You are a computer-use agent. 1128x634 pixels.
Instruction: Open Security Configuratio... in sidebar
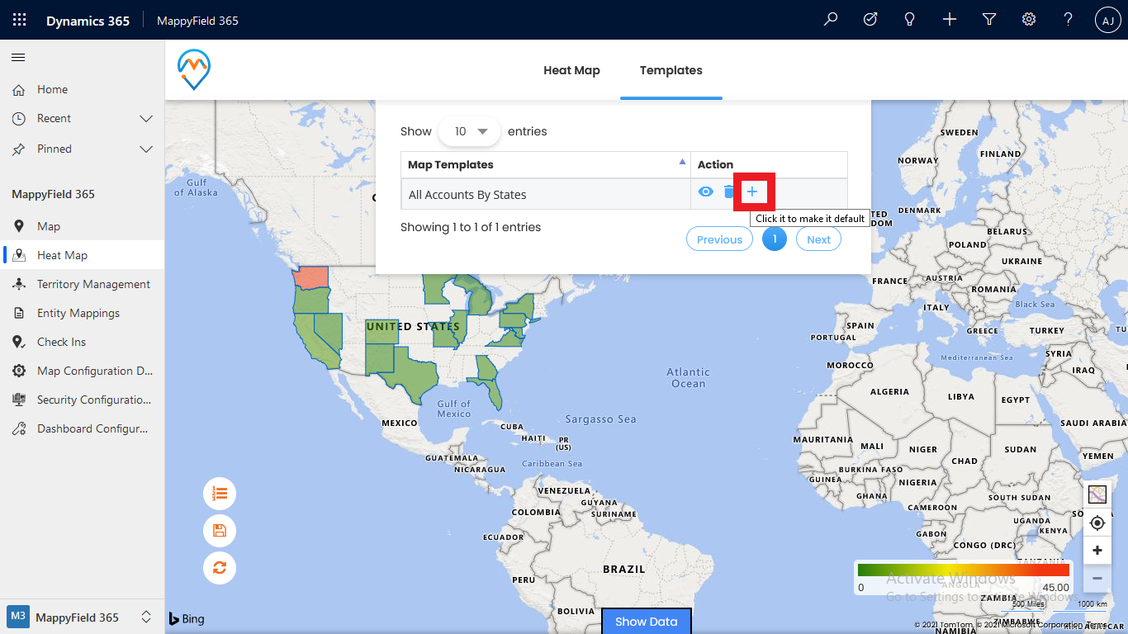click(82, 400)
